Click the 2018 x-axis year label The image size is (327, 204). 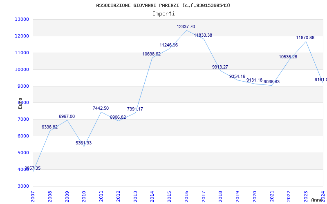(x=221, y=196)
